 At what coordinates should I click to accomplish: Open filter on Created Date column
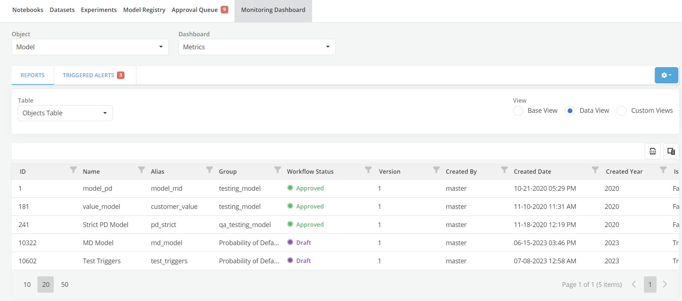595,170
